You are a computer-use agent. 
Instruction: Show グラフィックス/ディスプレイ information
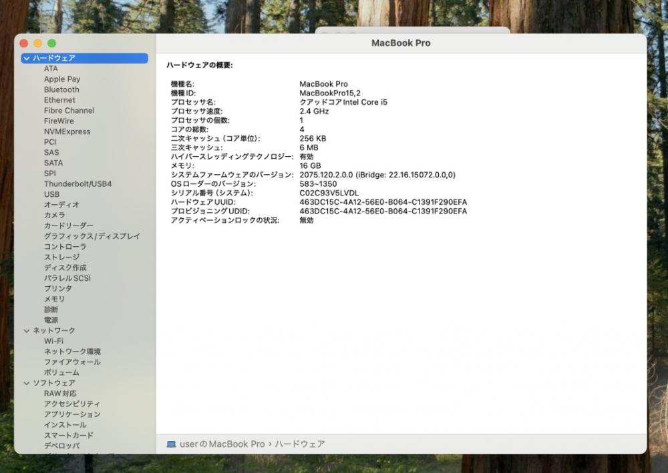click(x=92, y=236)
